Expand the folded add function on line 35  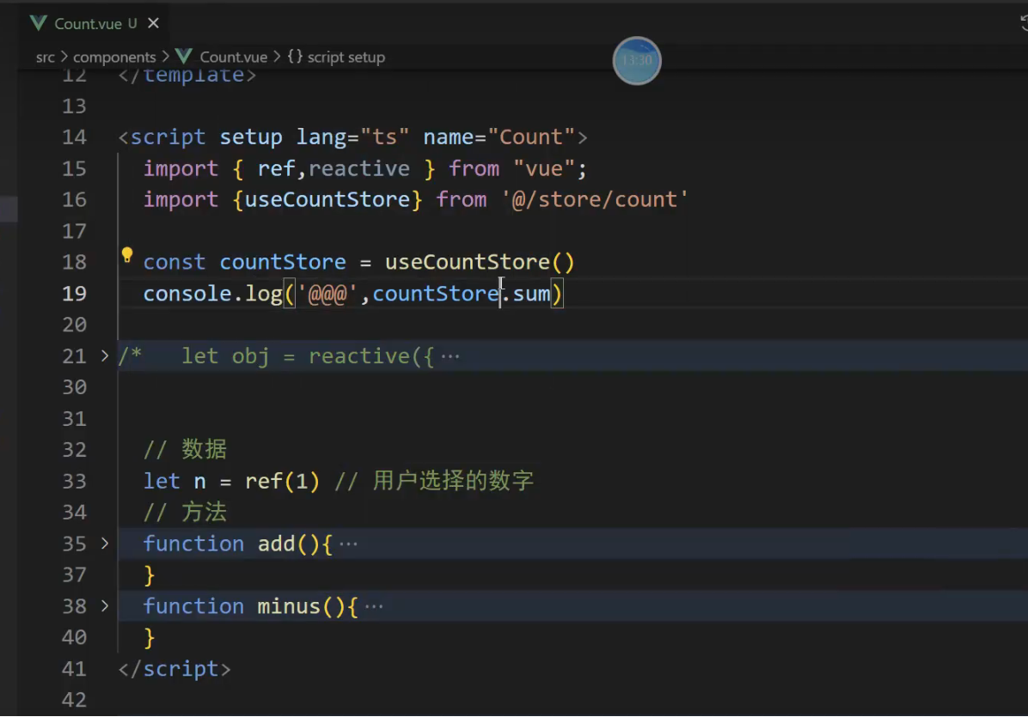click(x=105, y=544)
